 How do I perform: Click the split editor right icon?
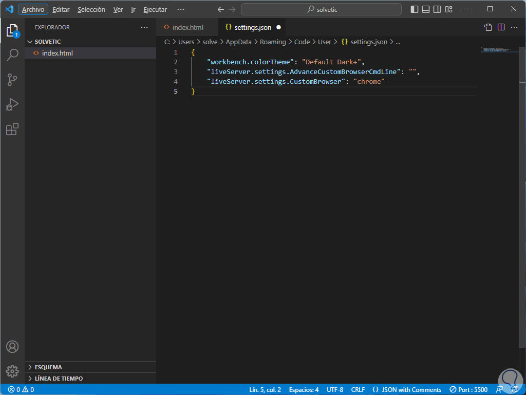[501, 27]
